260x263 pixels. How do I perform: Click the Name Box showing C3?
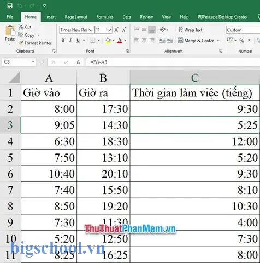coord(19,62)
